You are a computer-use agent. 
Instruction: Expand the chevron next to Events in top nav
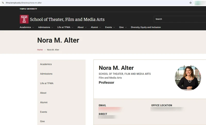114,27
